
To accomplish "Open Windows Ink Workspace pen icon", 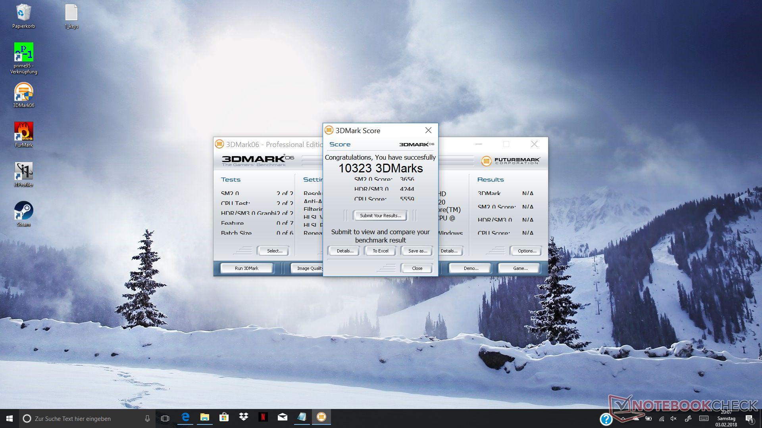I will pos(688,418).
